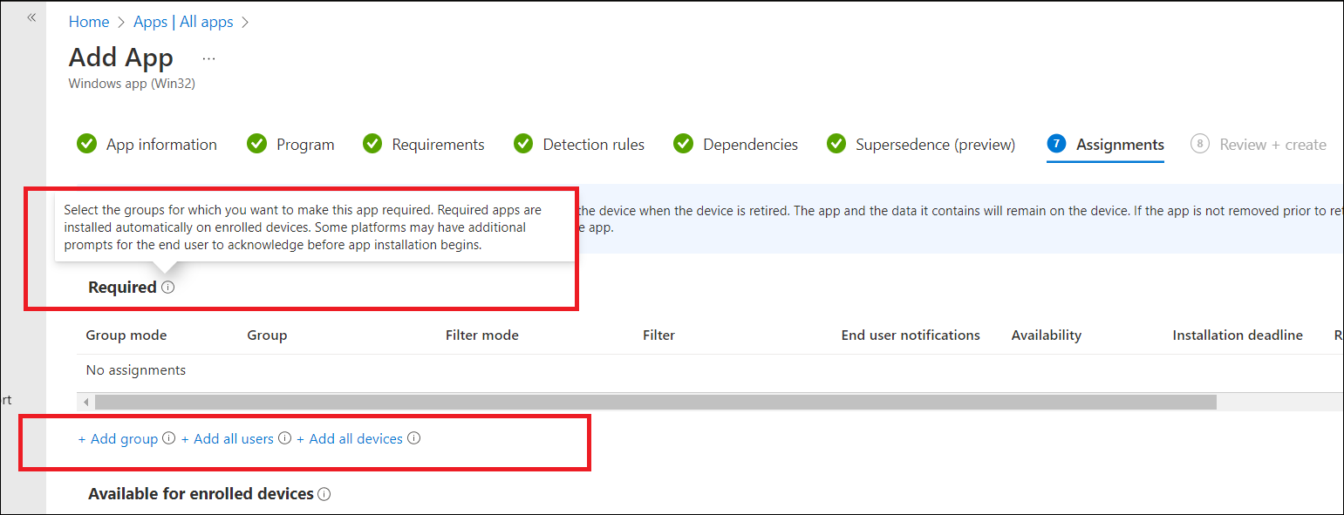Go to Review + create step
The height and width of the screenshot is (515, 1344).
[x=1272, y=145]
